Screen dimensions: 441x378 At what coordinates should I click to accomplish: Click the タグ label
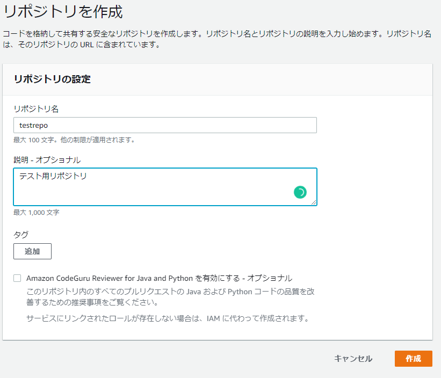click(21, 235)
